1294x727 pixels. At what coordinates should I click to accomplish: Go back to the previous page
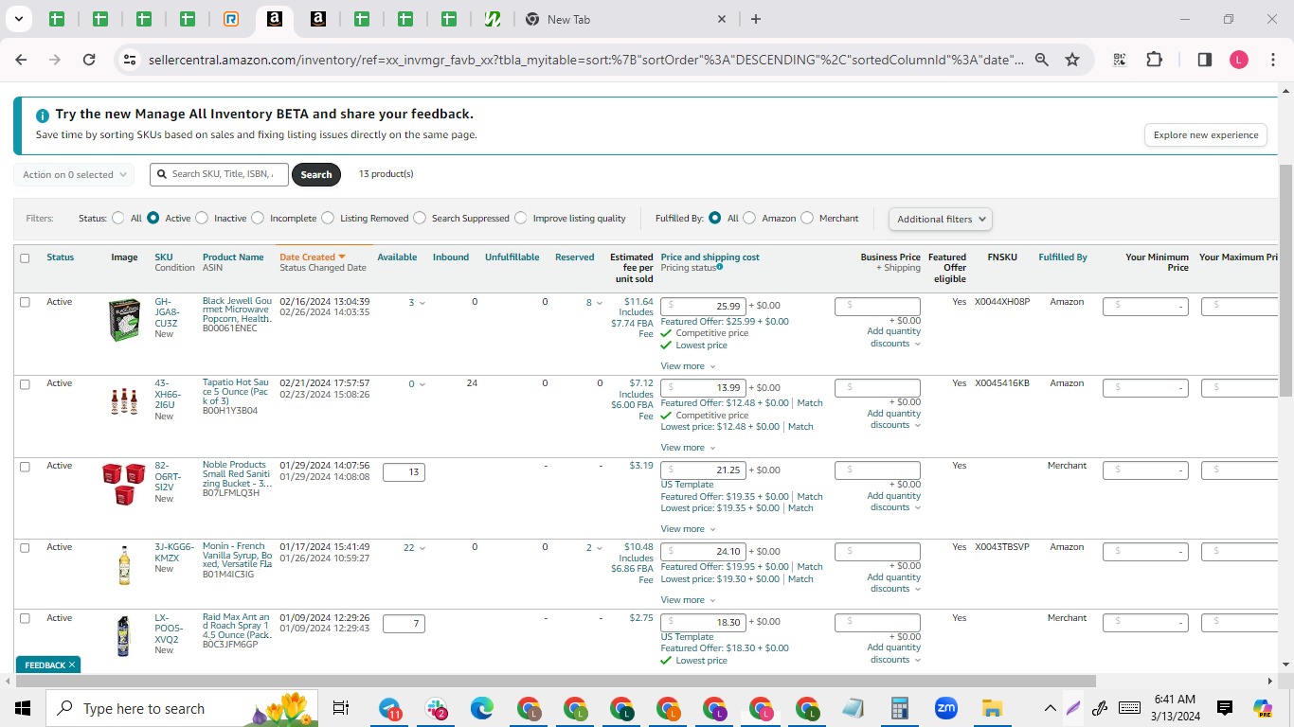point(22,60)
